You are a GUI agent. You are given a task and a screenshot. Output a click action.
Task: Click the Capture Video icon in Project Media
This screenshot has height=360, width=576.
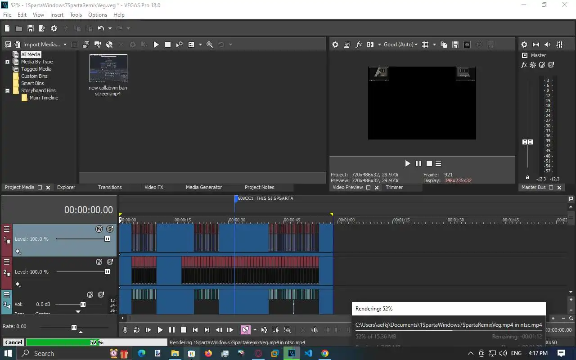tap(86, 45)
